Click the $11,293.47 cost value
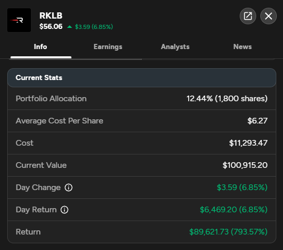The width and height of the screenshot is (283, 250). (248, 143)
